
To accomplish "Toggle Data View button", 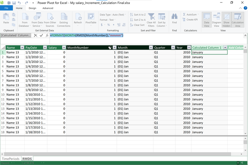I will [207, 20].
